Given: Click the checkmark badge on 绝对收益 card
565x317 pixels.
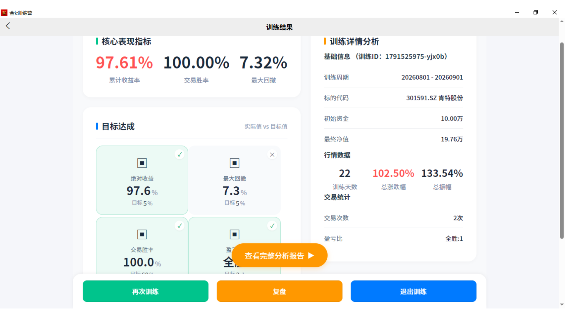Looking at the screenshot, I should [180, 154].
